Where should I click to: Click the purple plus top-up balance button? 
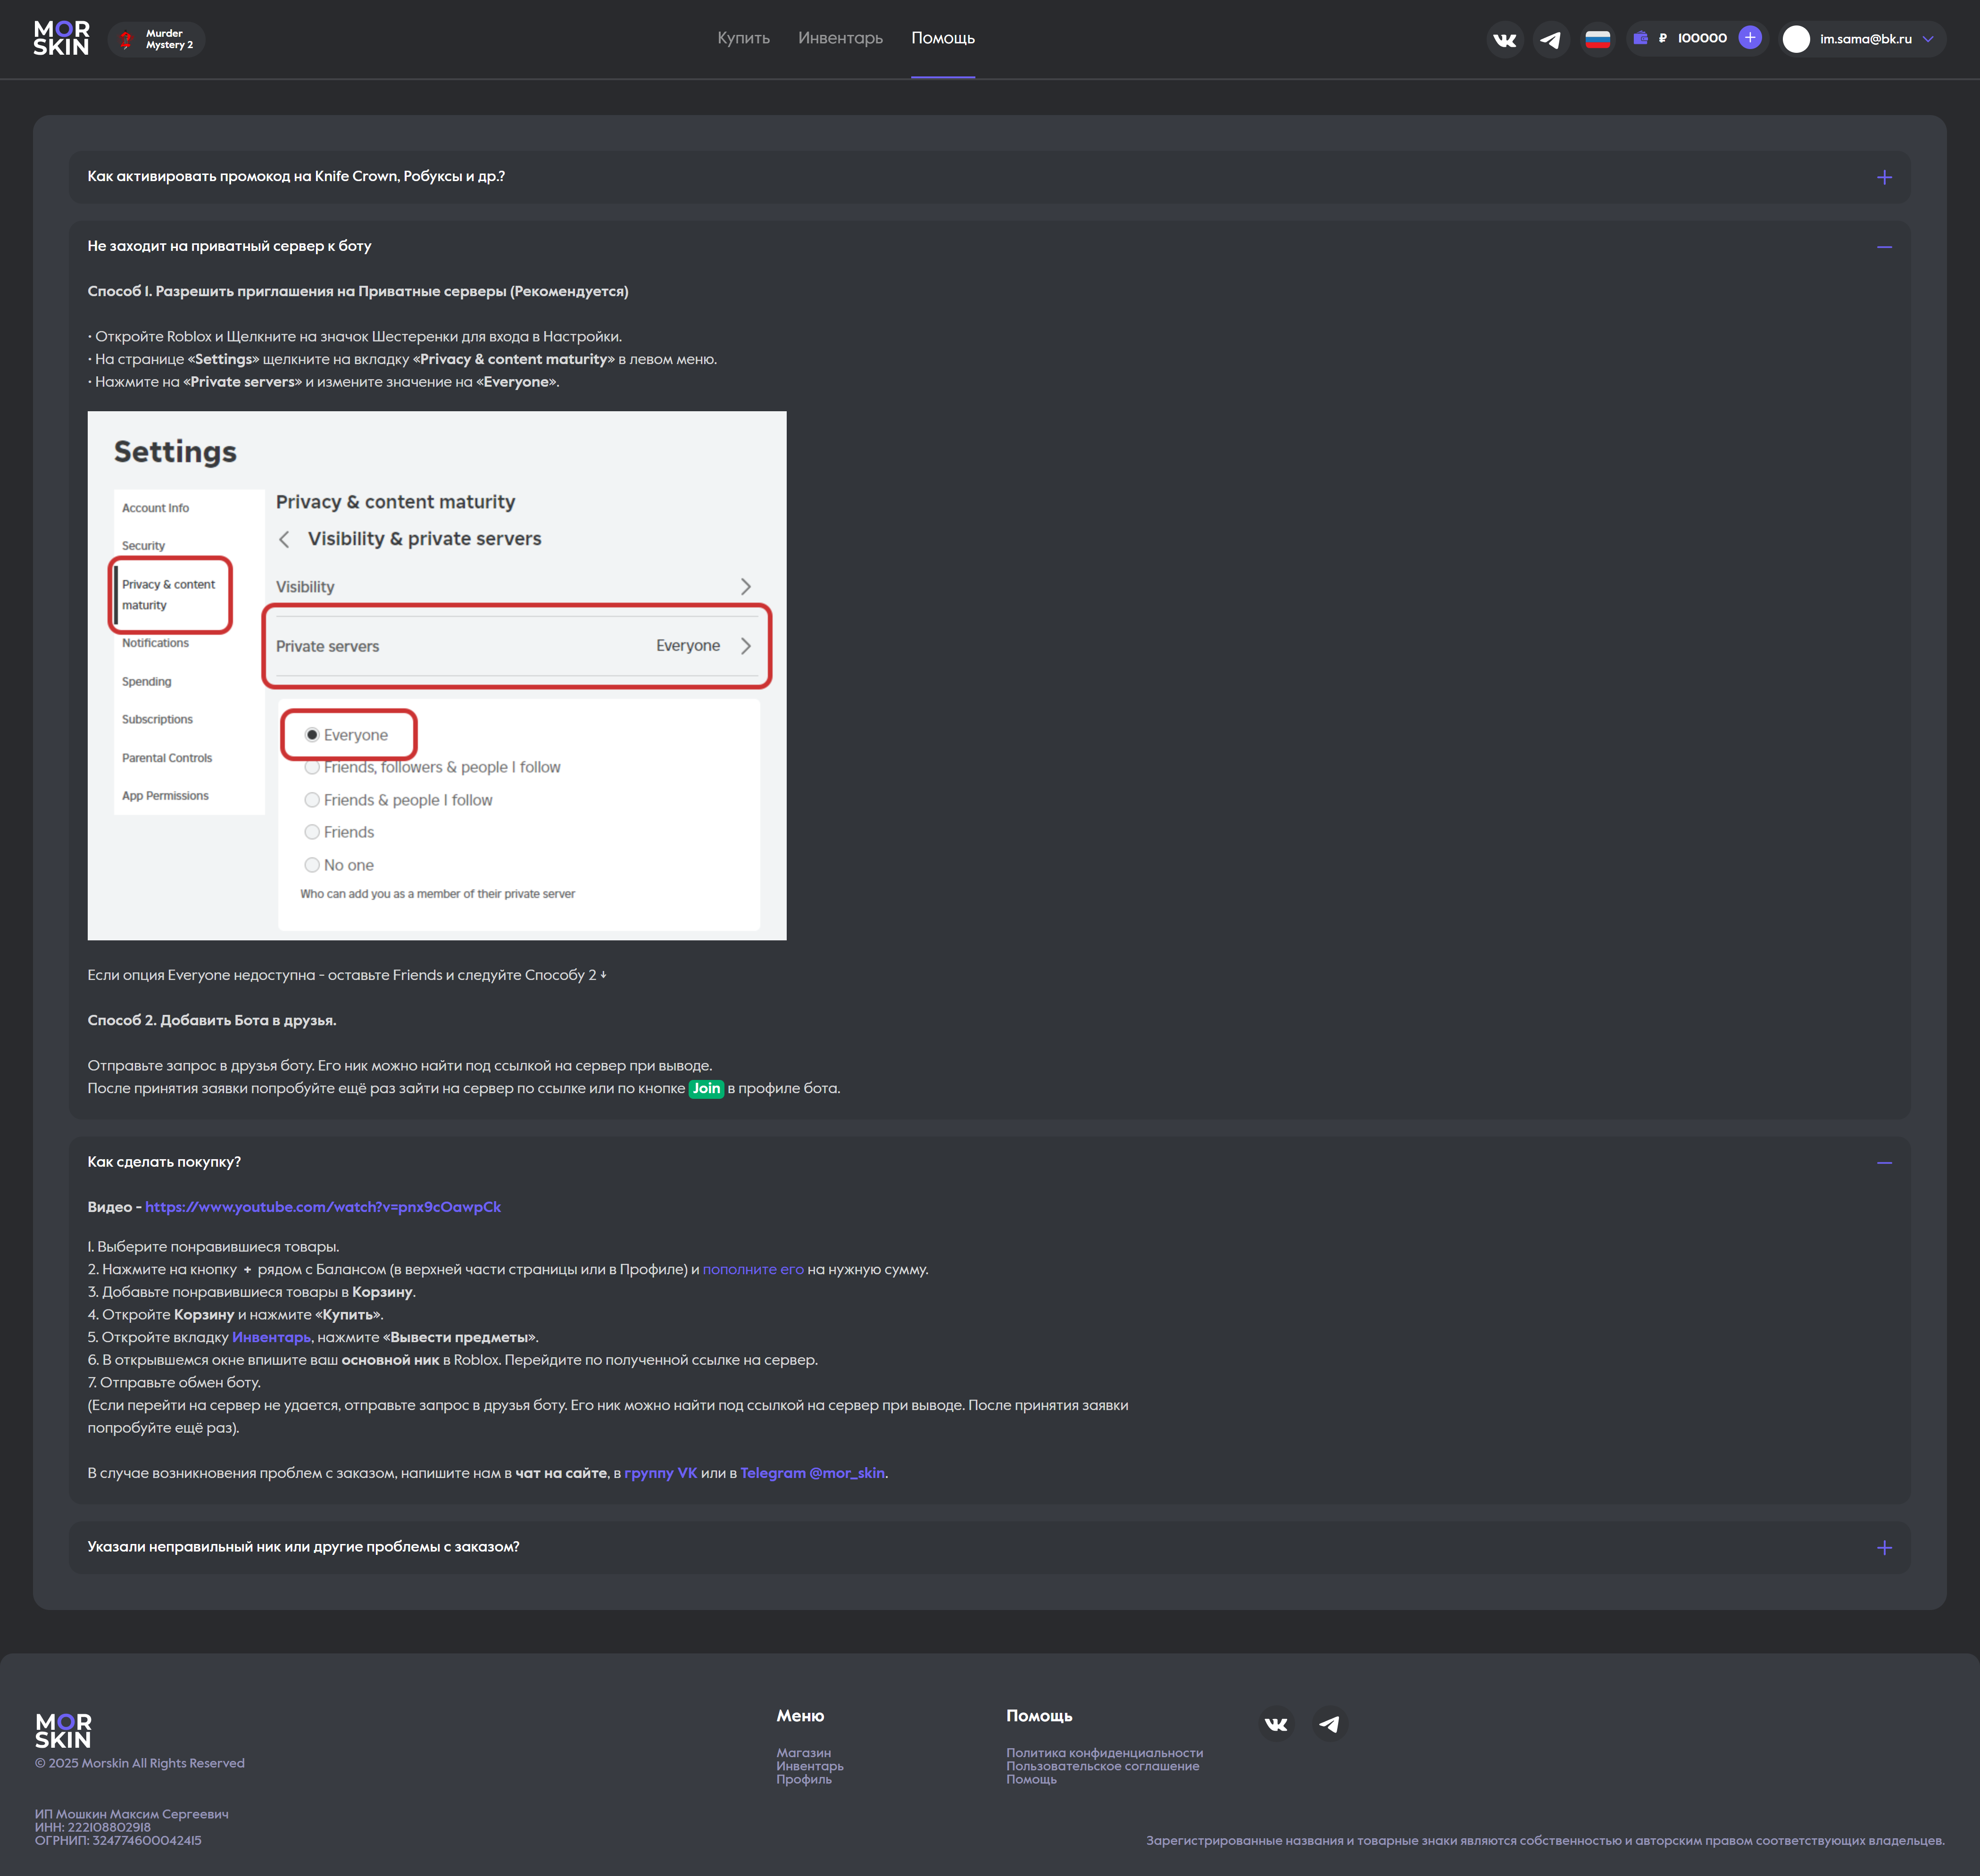1749,38
